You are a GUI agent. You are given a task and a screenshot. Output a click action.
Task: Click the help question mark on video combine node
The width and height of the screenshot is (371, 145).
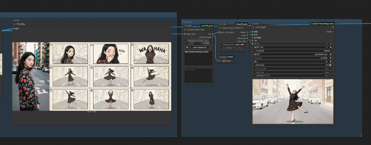point(333,27)
